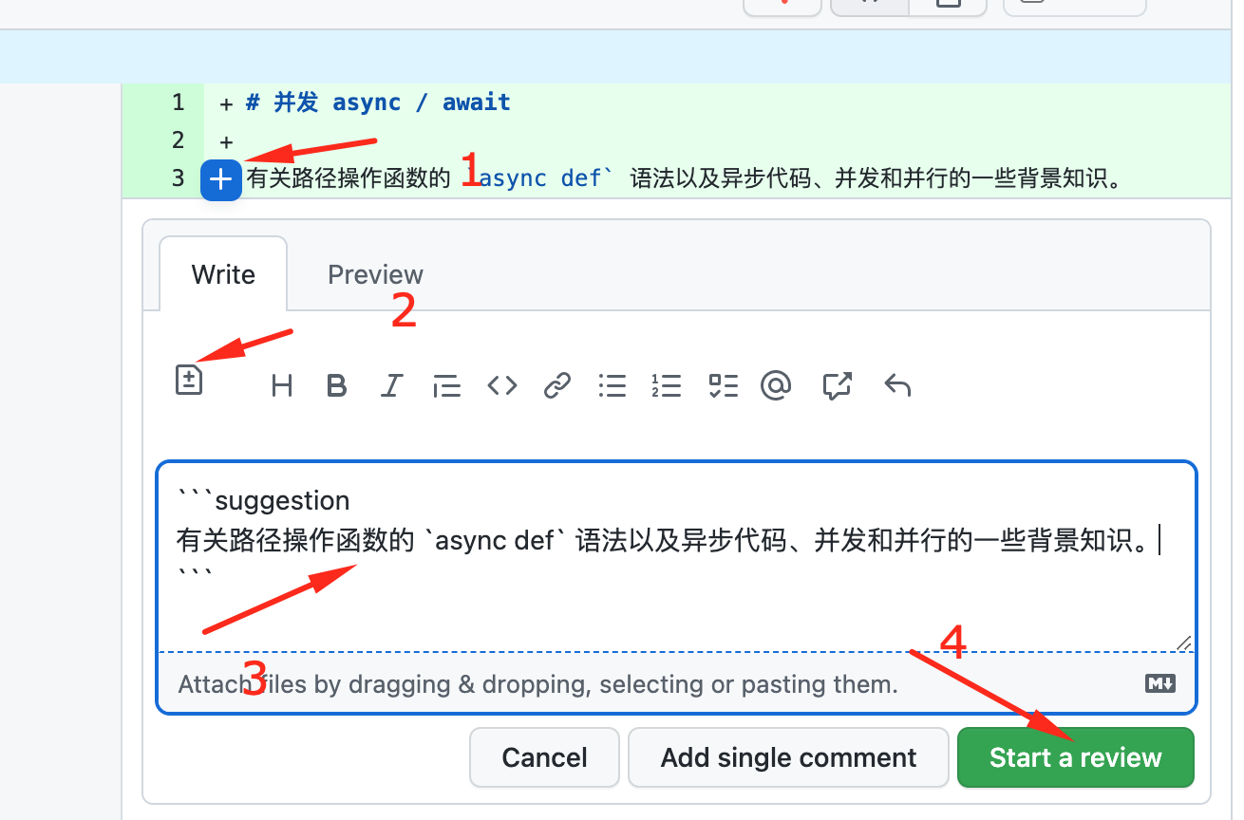Click the diff line 3 text starting '有关路径操作函数的'
The height and width of the screenshot is (820, 1244).
click(685, 178)
